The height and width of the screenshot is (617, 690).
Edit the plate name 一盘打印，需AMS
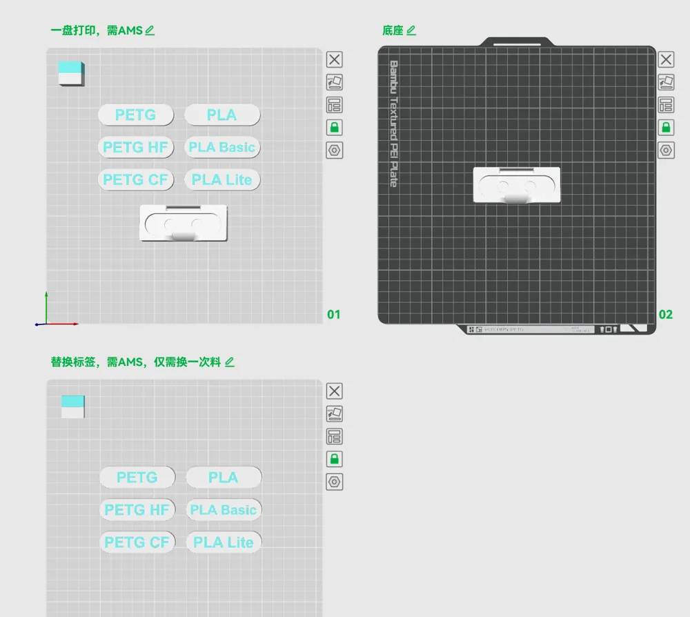[x=150, y=30]
